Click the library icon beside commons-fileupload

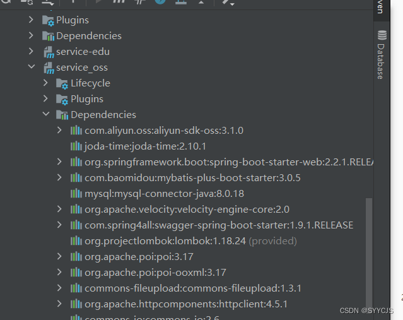(x=76, y=288)
